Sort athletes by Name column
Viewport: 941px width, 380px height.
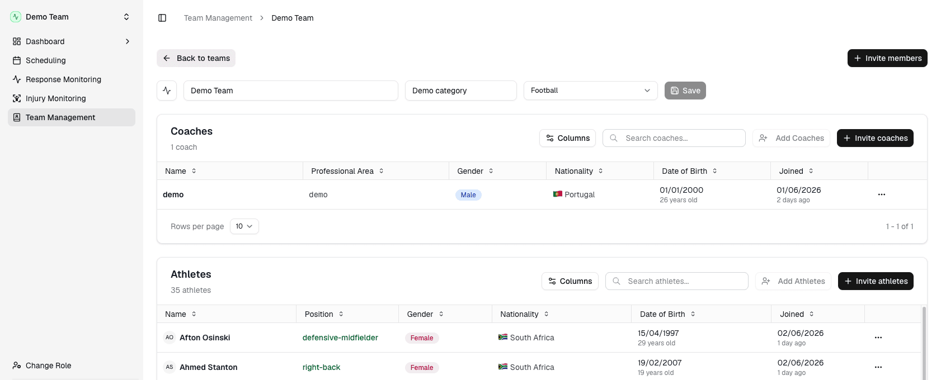coord(181,314)
